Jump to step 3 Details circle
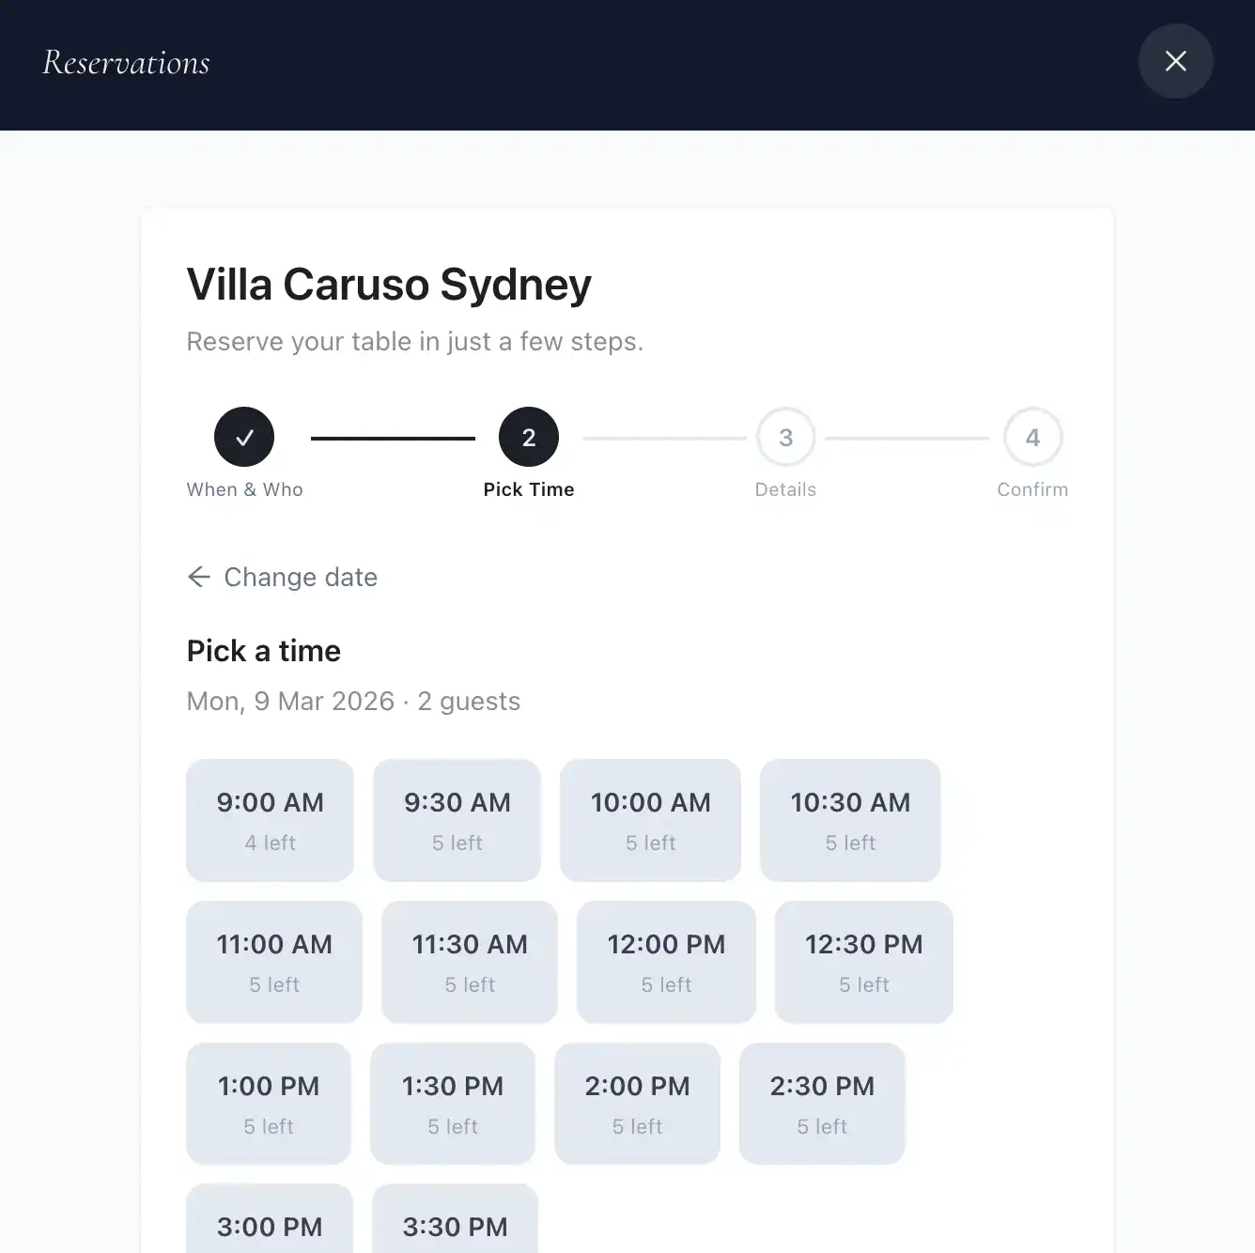The width and height of the screenshot is (1255, 1253). point(786,437)
